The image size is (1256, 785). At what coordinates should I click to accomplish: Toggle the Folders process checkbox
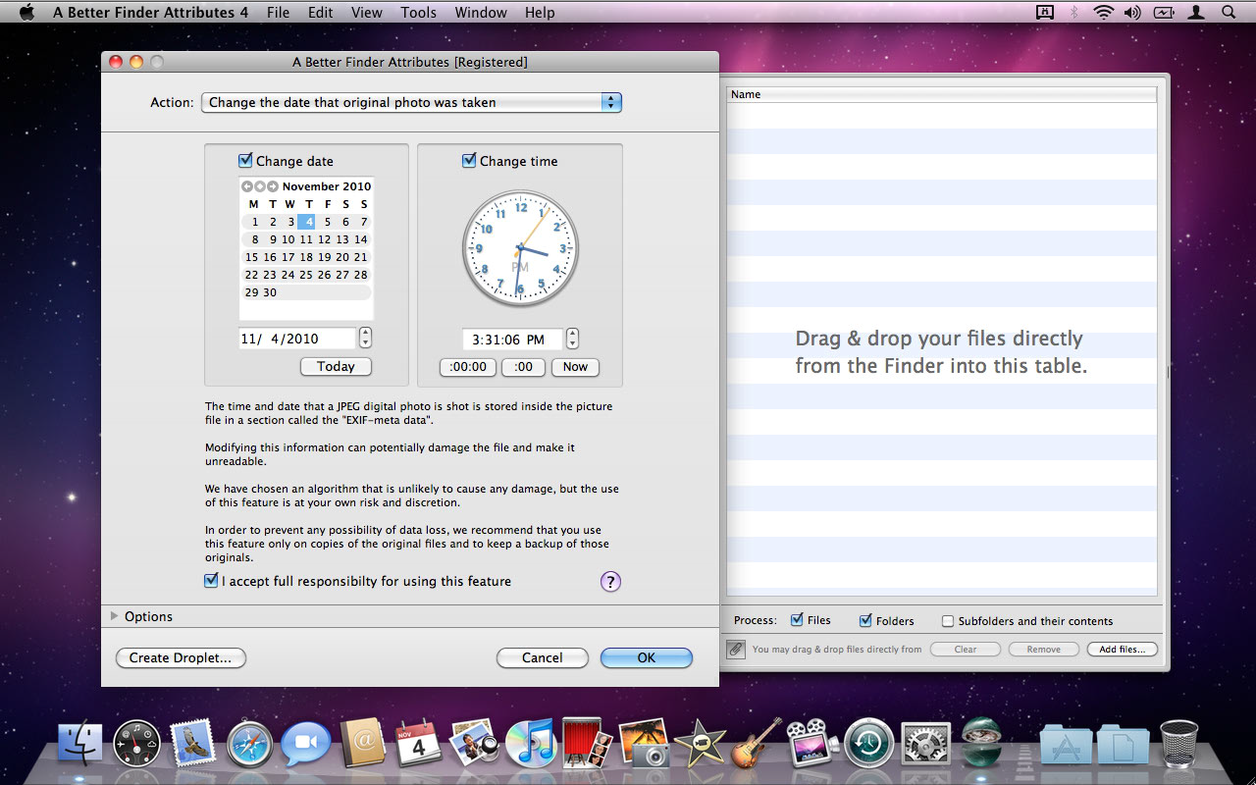[865, 620]
